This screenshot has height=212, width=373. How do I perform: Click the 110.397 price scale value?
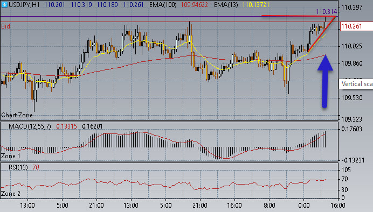coord(351,8)
